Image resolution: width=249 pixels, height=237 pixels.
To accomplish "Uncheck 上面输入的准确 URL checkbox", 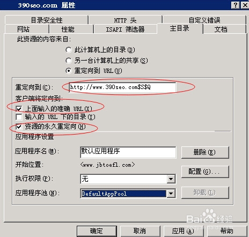I will click(x=19, y=109).
